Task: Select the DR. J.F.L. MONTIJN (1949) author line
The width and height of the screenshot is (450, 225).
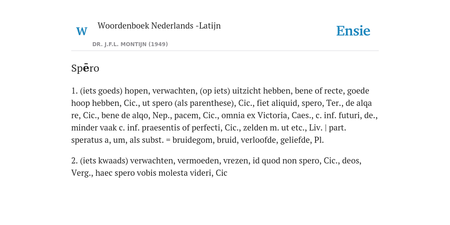Action: (x=130, y=44)
